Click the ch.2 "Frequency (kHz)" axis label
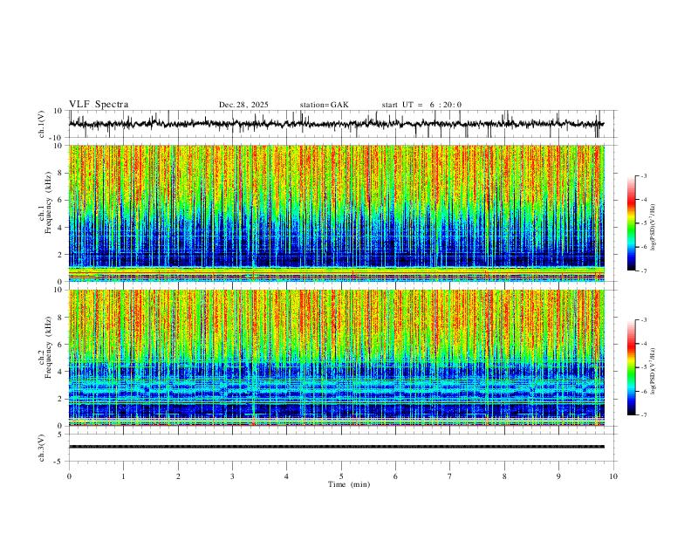 (x=49, y=347)
